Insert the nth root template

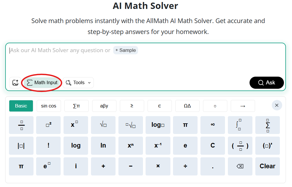pos(131,125)
